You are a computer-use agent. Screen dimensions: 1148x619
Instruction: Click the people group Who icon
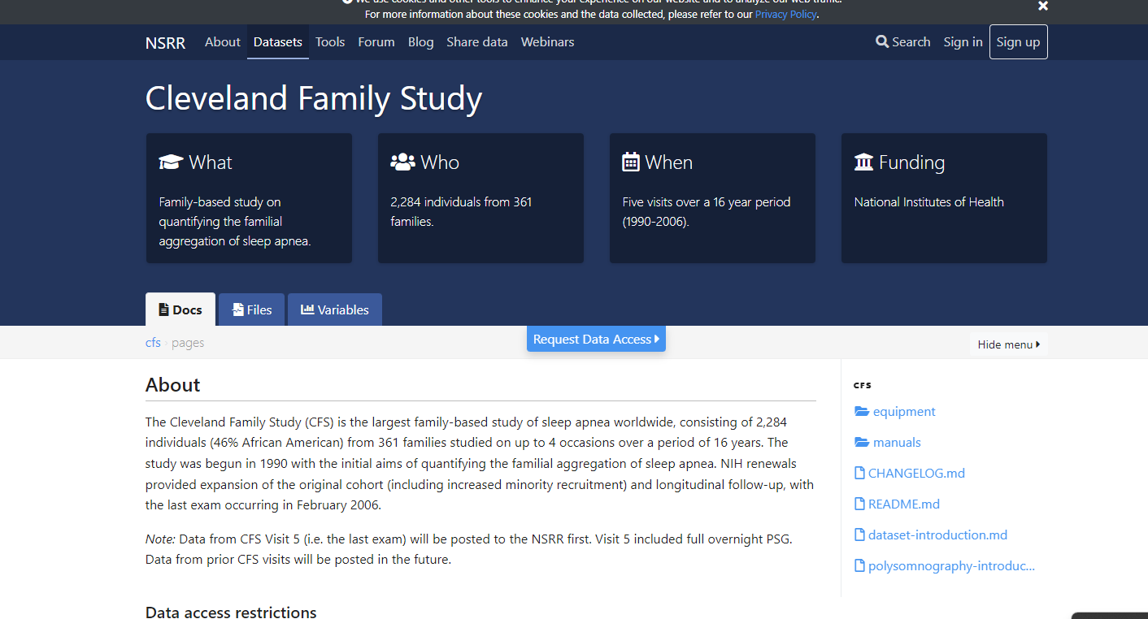[402, 162]
